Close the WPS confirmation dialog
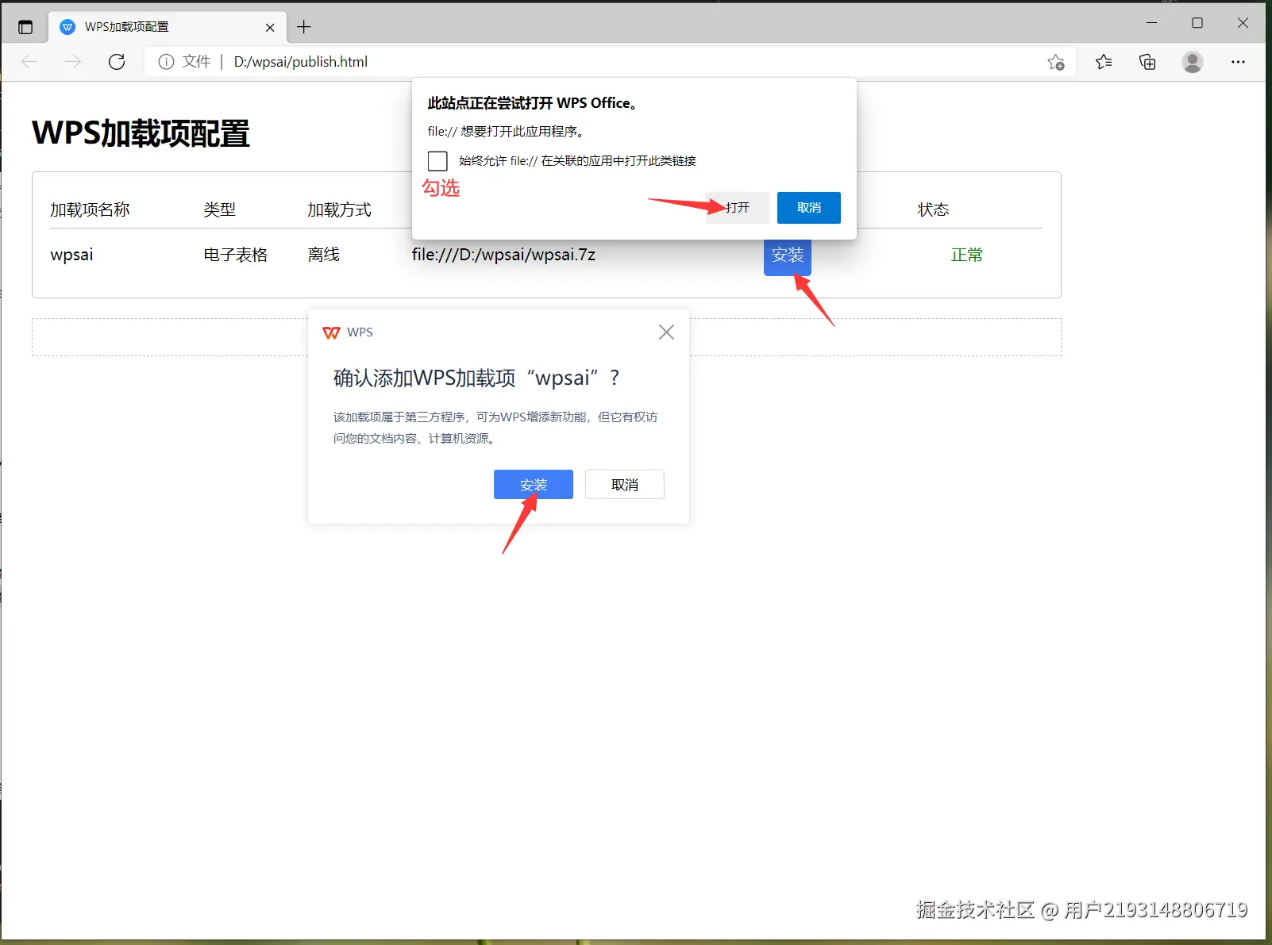Viewport: 1272px width, 945px height. (666, 332)
